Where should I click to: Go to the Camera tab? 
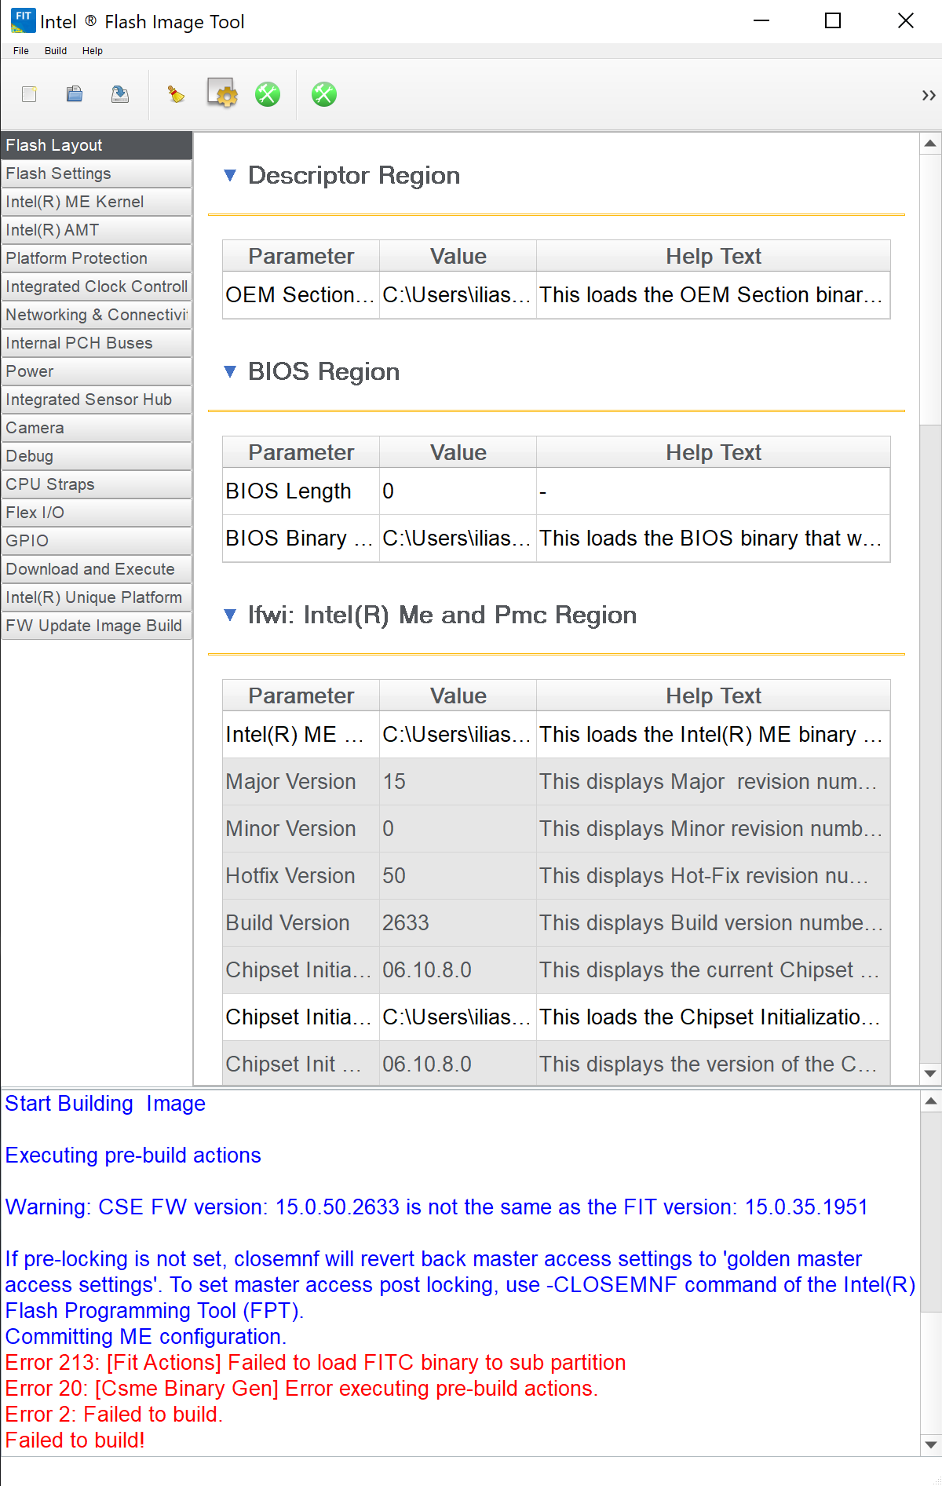[x=97, y=428]
